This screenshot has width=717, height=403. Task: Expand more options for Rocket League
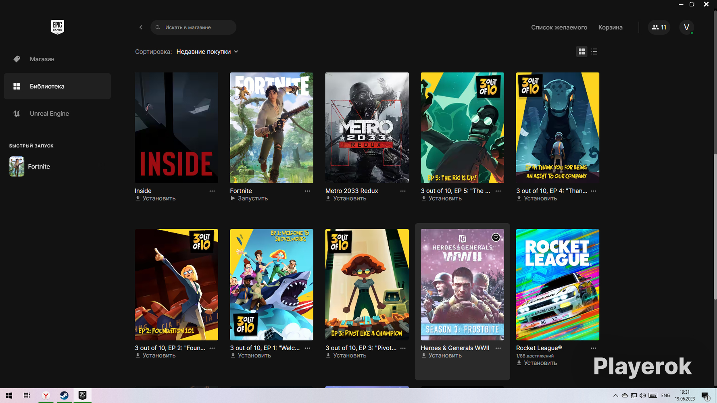tap(593, 348)
